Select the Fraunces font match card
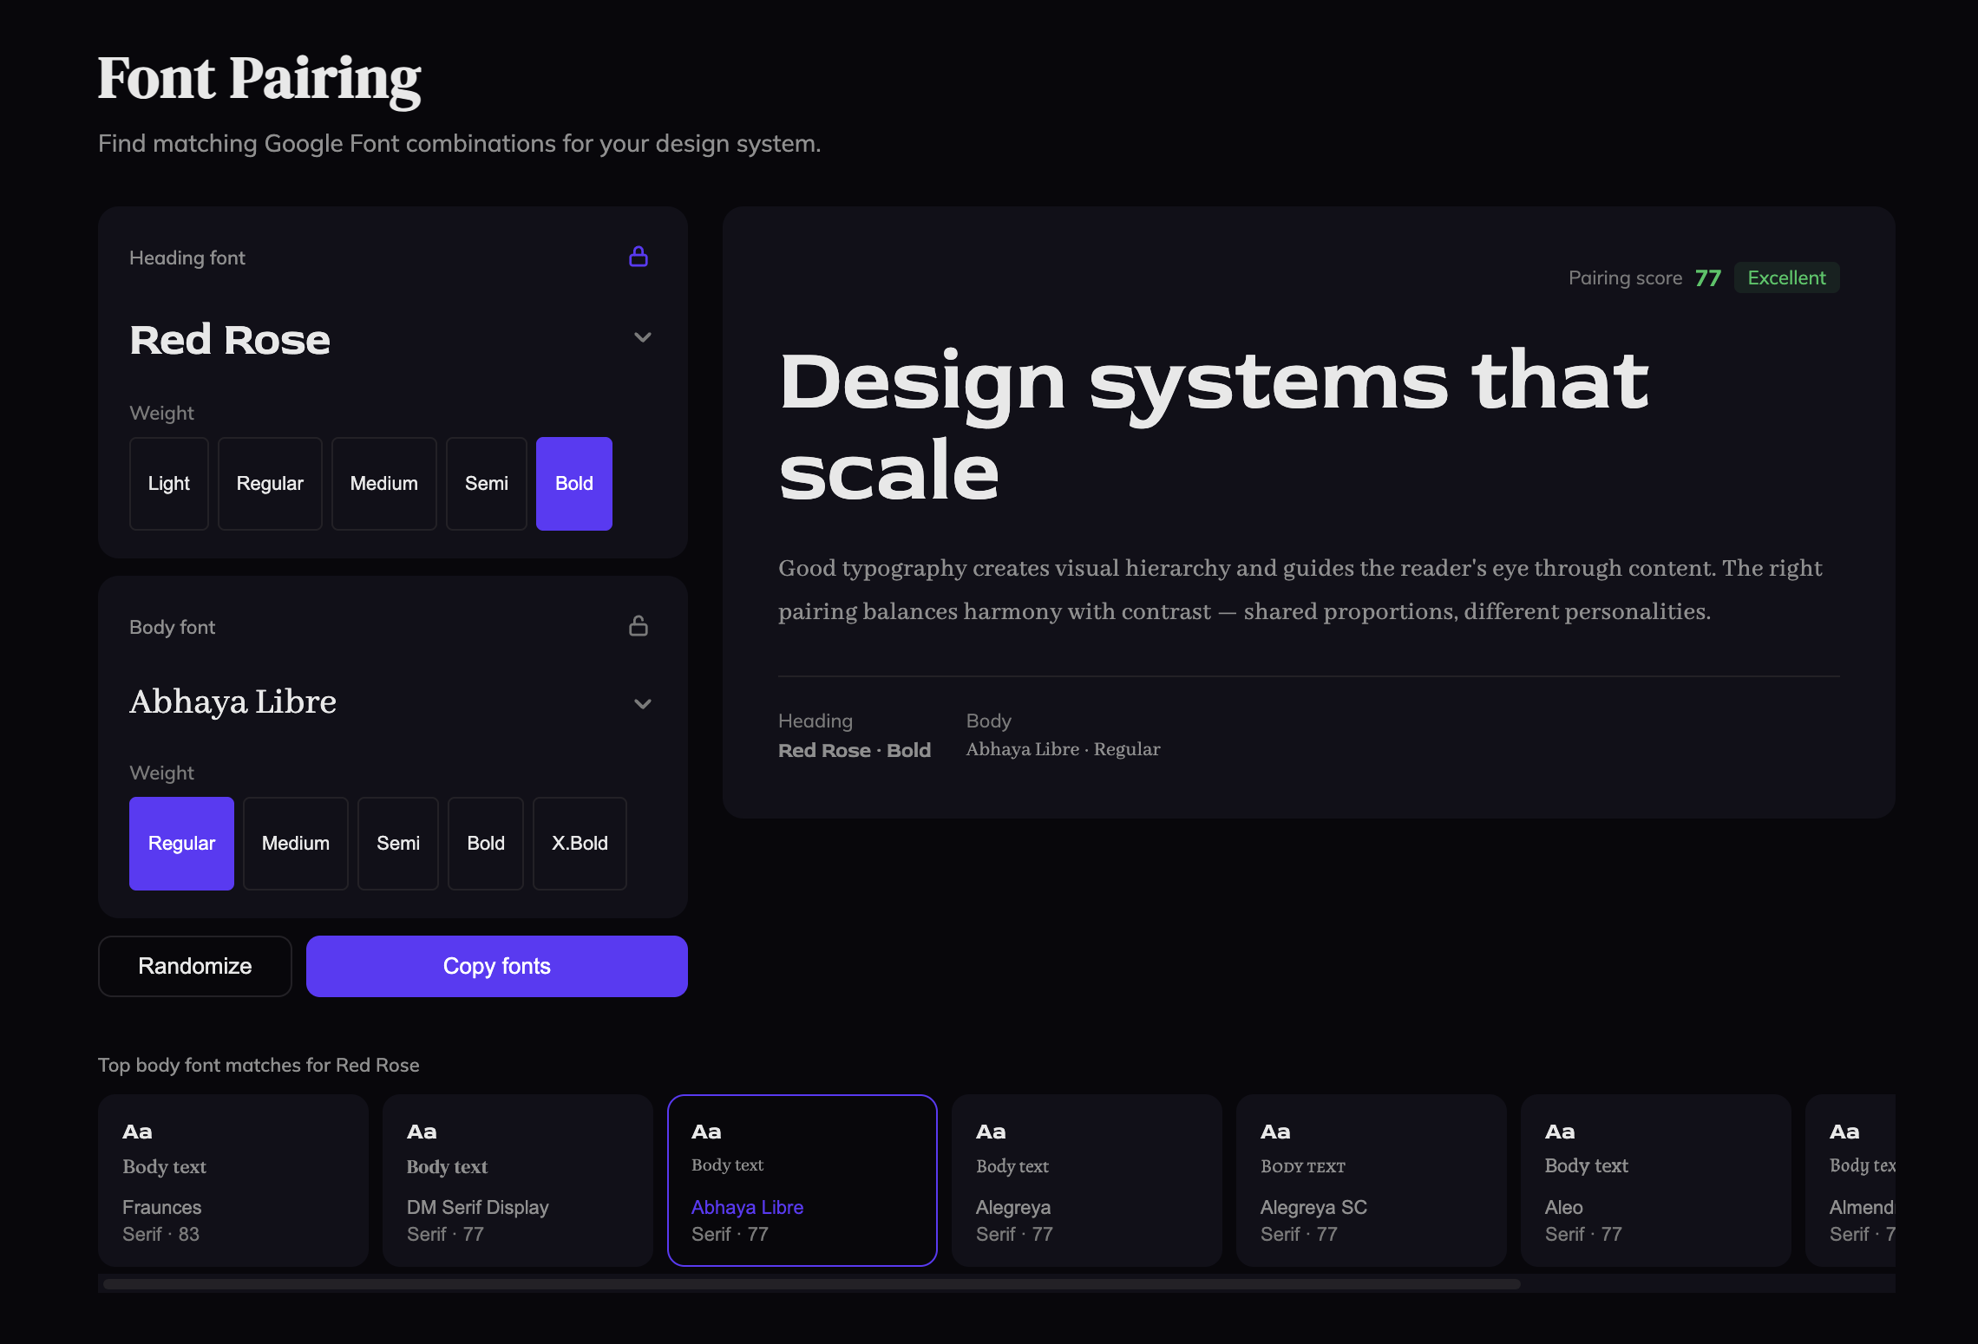This screenshot has width=1978, height=1344. tap(233, 1180)
